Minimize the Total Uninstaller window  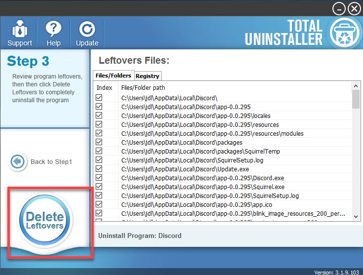(339, 9)
